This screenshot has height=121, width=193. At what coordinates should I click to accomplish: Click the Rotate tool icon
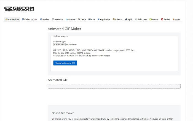[67, 20]
